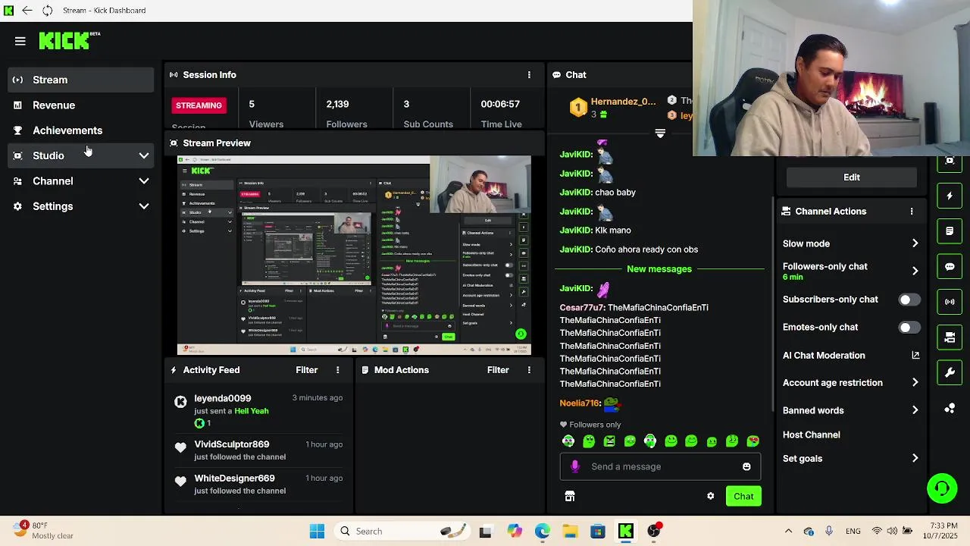This screenshot has width=970, height=546.
Task: Click Noelia716 username in chat
Action: [x=580, y=403]
